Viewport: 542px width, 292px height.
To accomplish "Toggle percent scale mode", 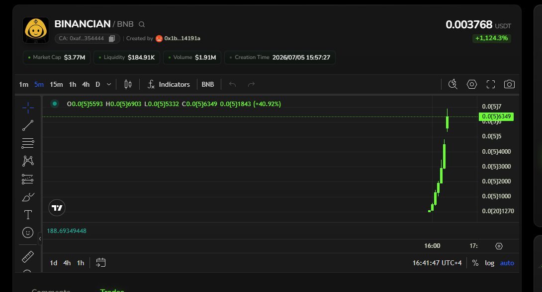I will pyautogui.click(x=475, y=263).
